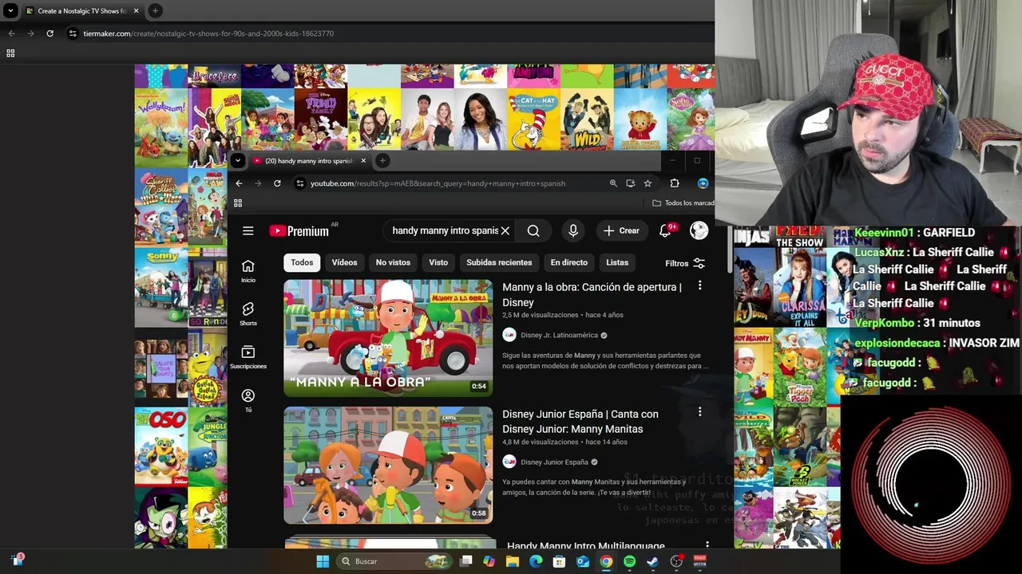The width and height of the screenshot is (1022, 574).
Task: Open Steam from the taskbar
Action: (652, 561)
